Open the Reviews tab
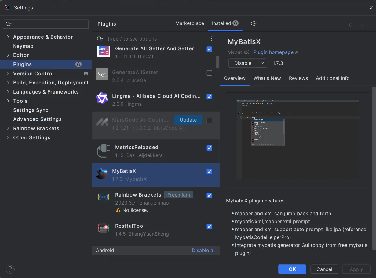Image resolution: width=376 pixels, height=278 pixels. point(298,78)
